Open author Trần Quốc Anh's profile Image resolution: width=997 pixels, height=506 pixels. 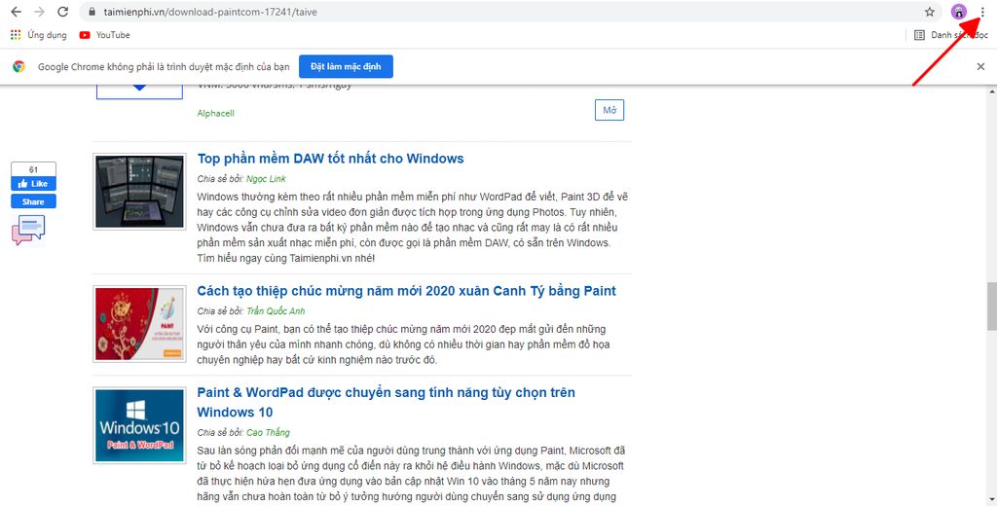tap(276, 310)
